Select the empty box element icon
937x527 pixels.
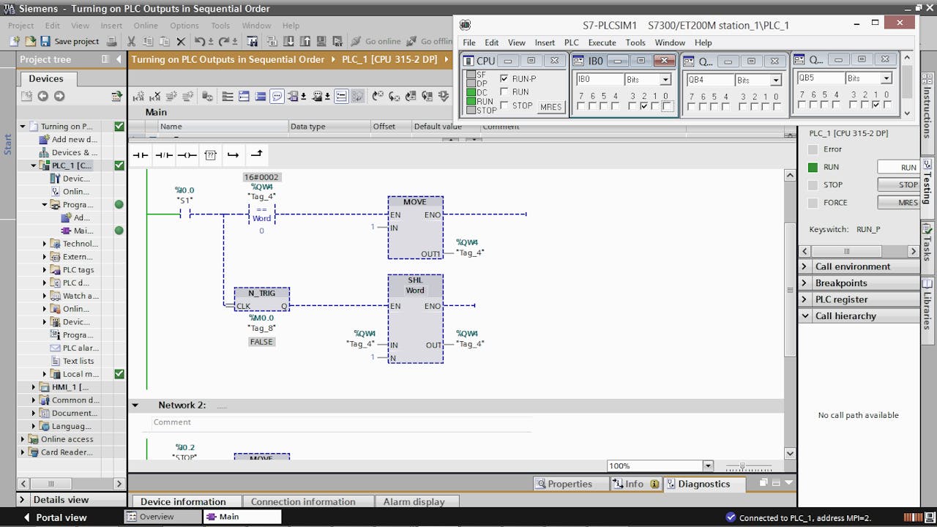(210, 154)
